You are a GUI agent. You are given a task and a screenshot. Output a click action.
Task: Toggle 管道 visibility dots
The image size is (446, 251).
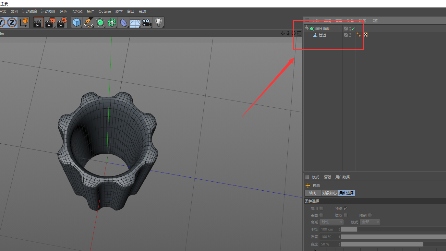pyautogui.click(x=350, y=35)
